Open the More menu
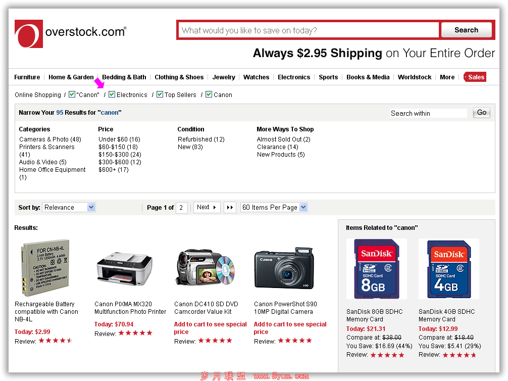 tap(447, 77)
